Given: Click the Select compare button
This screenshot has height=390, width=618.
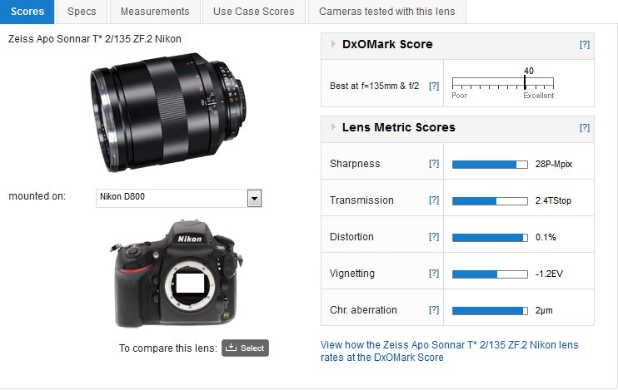Looking at the screenshot, I should 245,348.
